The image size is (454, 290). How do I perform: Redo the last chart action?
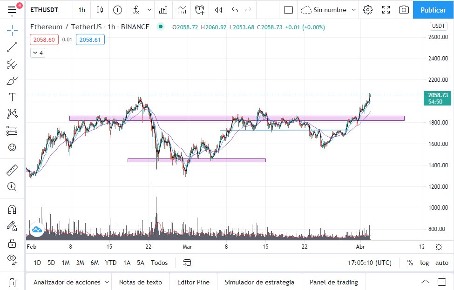point(248,10)
